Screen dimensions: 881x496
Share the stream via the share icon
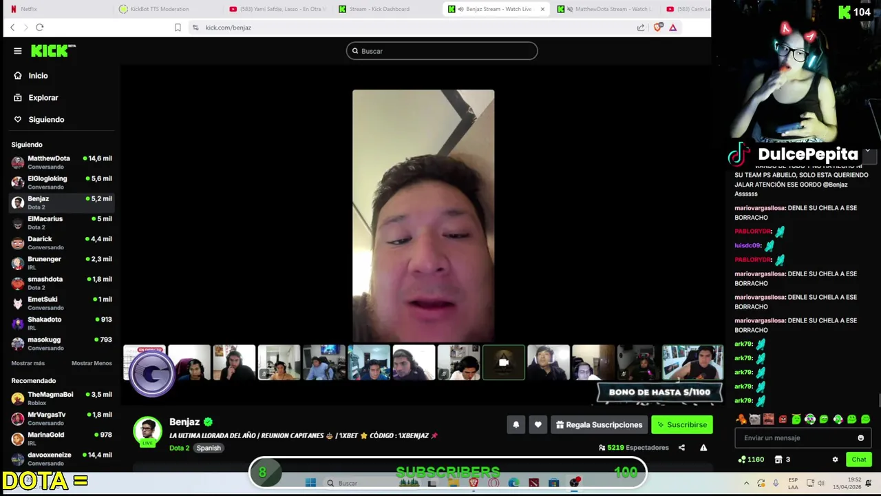[681, 448]
